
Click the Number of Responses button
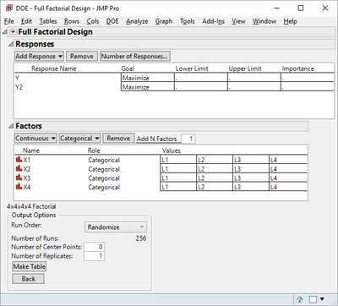[135, 57]
